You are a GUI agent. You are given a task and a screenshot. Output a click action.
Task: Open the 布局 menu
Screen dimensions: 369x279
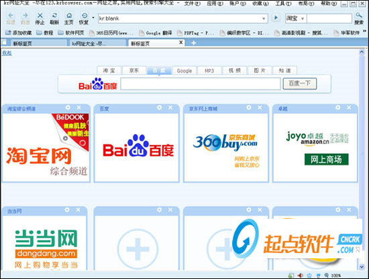coord(306,3)
